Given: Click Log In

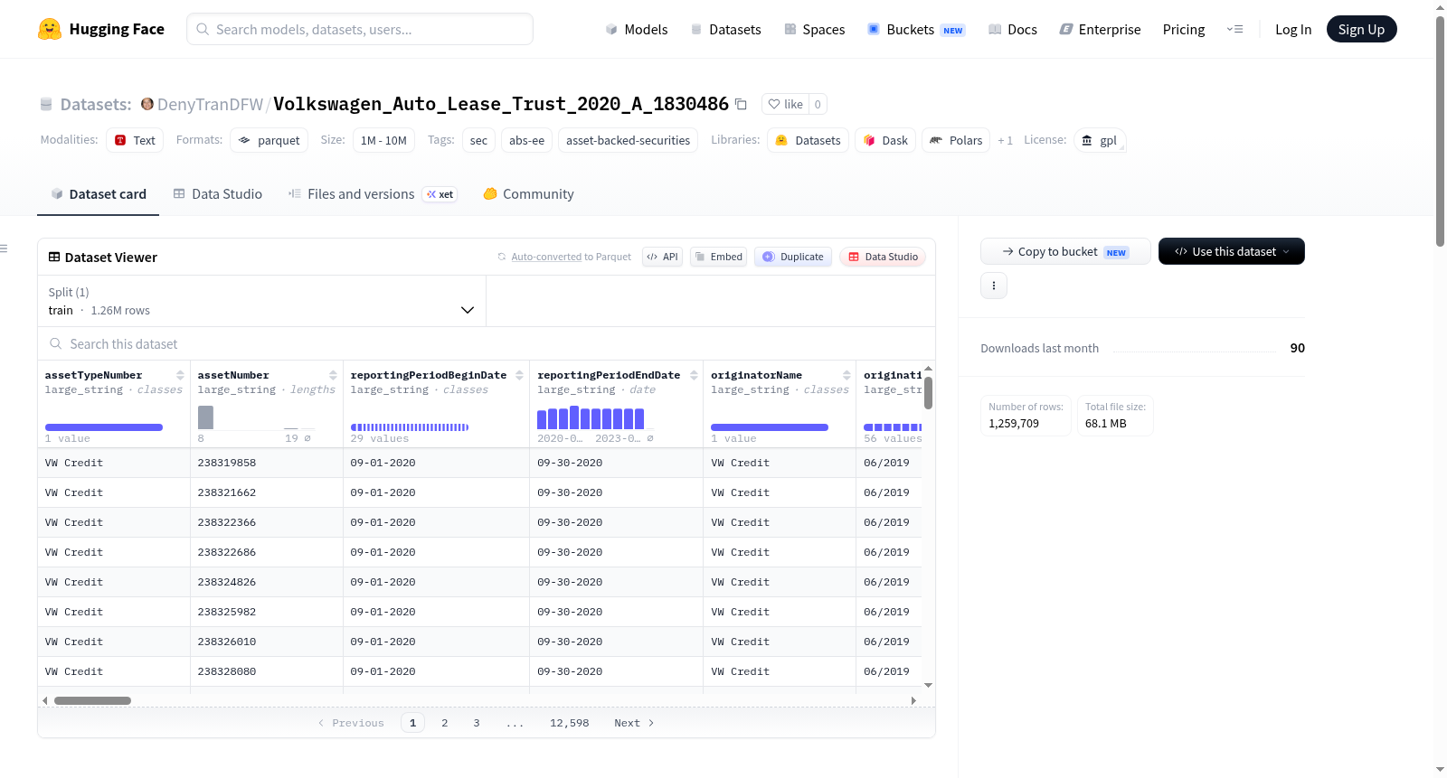Looking at the screenshot, I should 1293,29.
